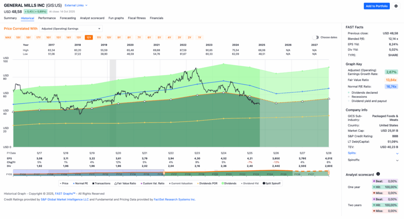Select the MAX time range button
Screen dimensions: 404x219
pyautogui.click(x=8, y=37)
